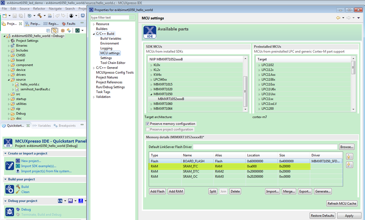
Task: Open the build target settings icon beside Save All
Action: click(29, 16)
